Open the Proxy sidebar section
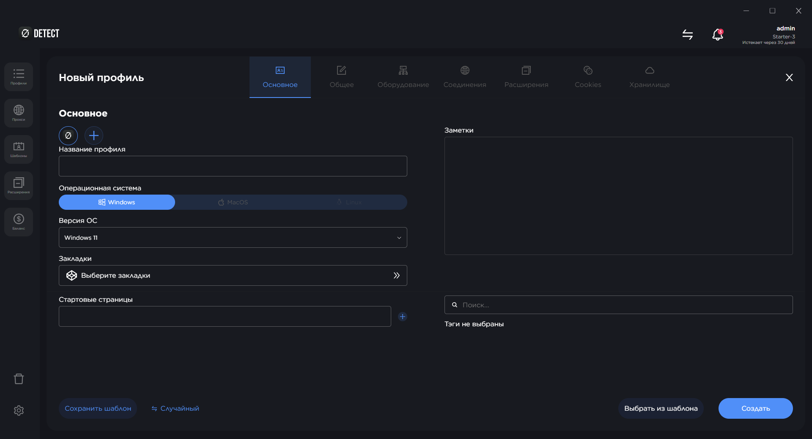Screen dimensions: 812x439 point(19,113)
